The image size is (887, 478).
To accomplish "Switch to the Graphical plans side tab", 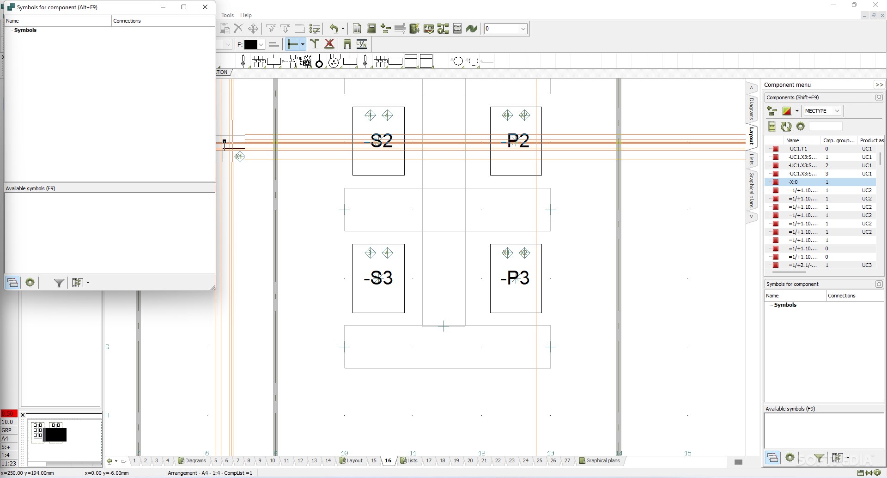I will click(x=752, y=190).
